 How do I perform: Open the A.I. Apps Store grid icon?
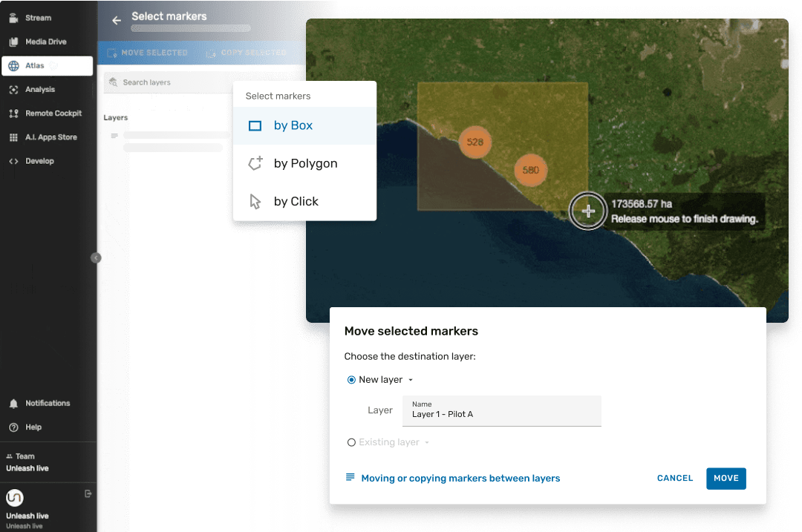click(13, 137)
